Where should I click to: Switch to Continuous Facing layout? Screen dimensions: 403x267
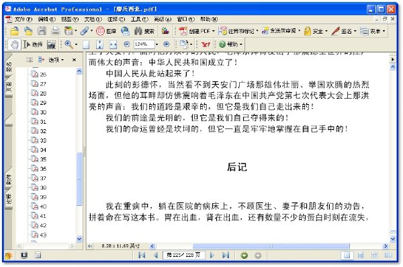pos(375,255)
